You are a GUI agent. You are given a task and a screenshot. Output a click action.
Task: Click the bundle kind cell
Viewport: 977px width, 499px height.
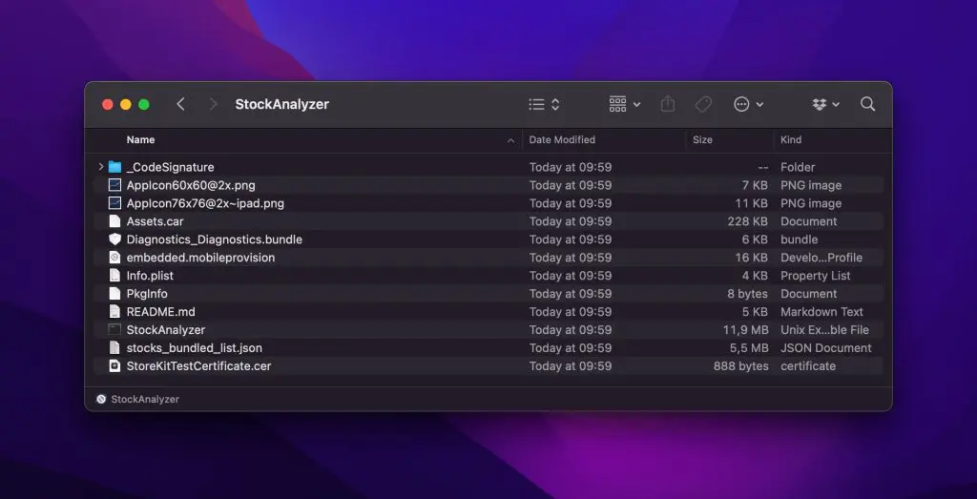[800, 239]
